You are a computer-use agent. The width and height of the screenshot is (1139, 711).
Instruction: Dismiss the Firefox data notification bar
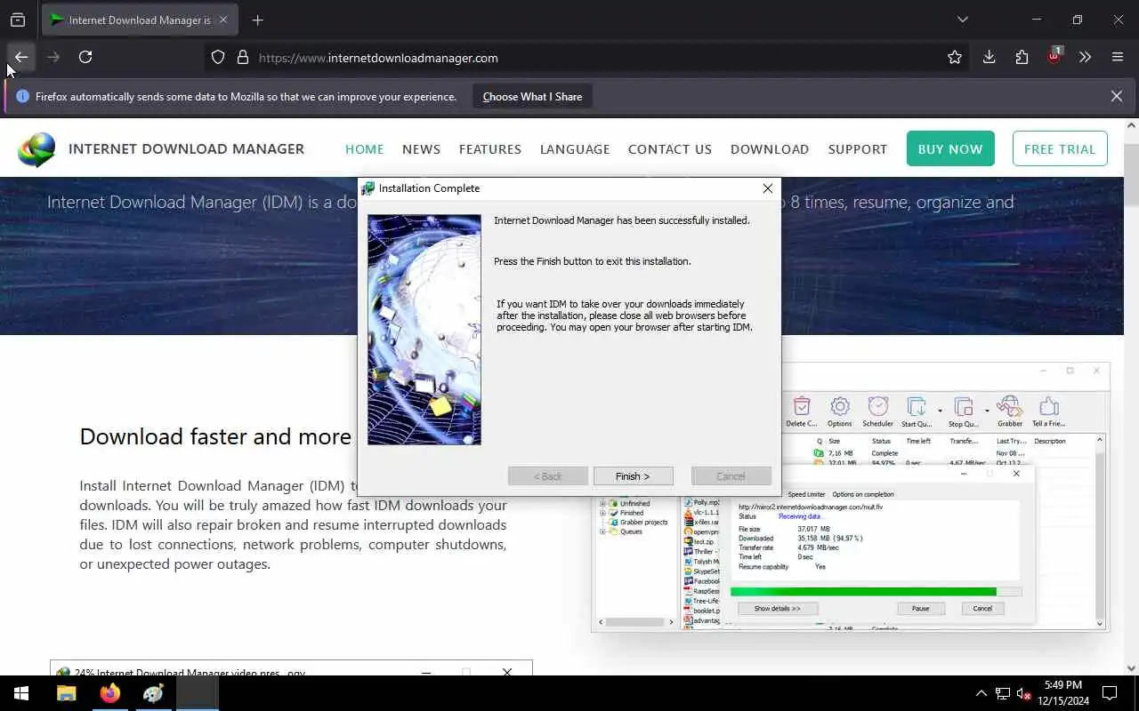(1116, 96)
